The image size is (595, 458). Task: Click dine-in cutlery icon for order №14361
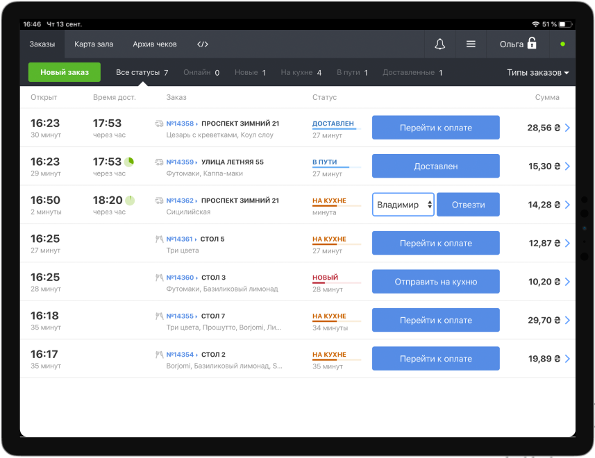pyautogui.click(x=160, y=239)
